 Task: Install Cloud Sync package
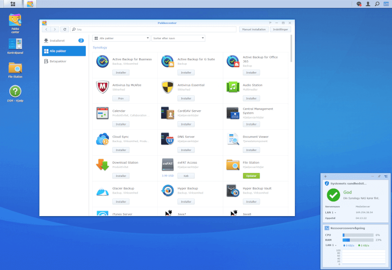coord(121,150)
